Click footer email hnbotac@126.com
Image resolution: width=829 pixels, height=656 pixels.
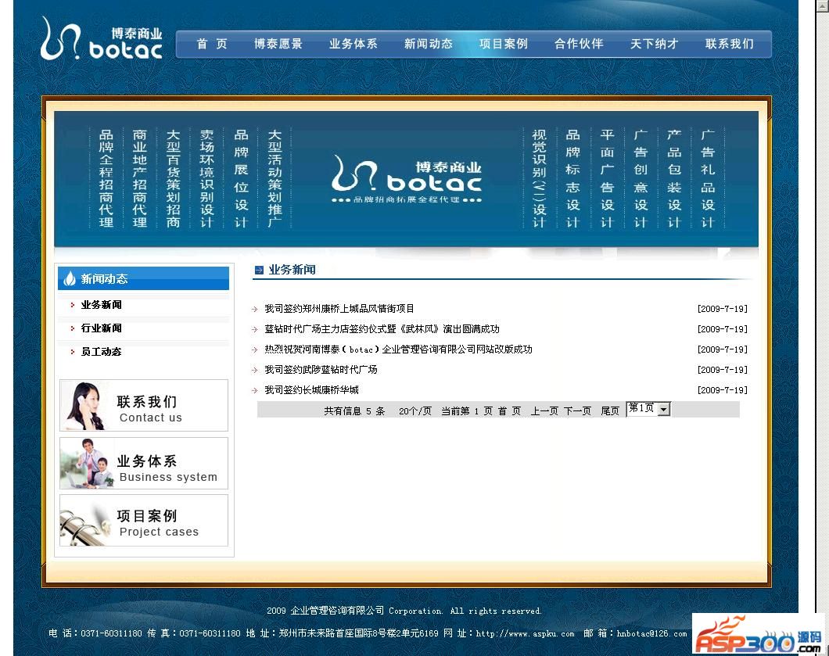(652, 633)
